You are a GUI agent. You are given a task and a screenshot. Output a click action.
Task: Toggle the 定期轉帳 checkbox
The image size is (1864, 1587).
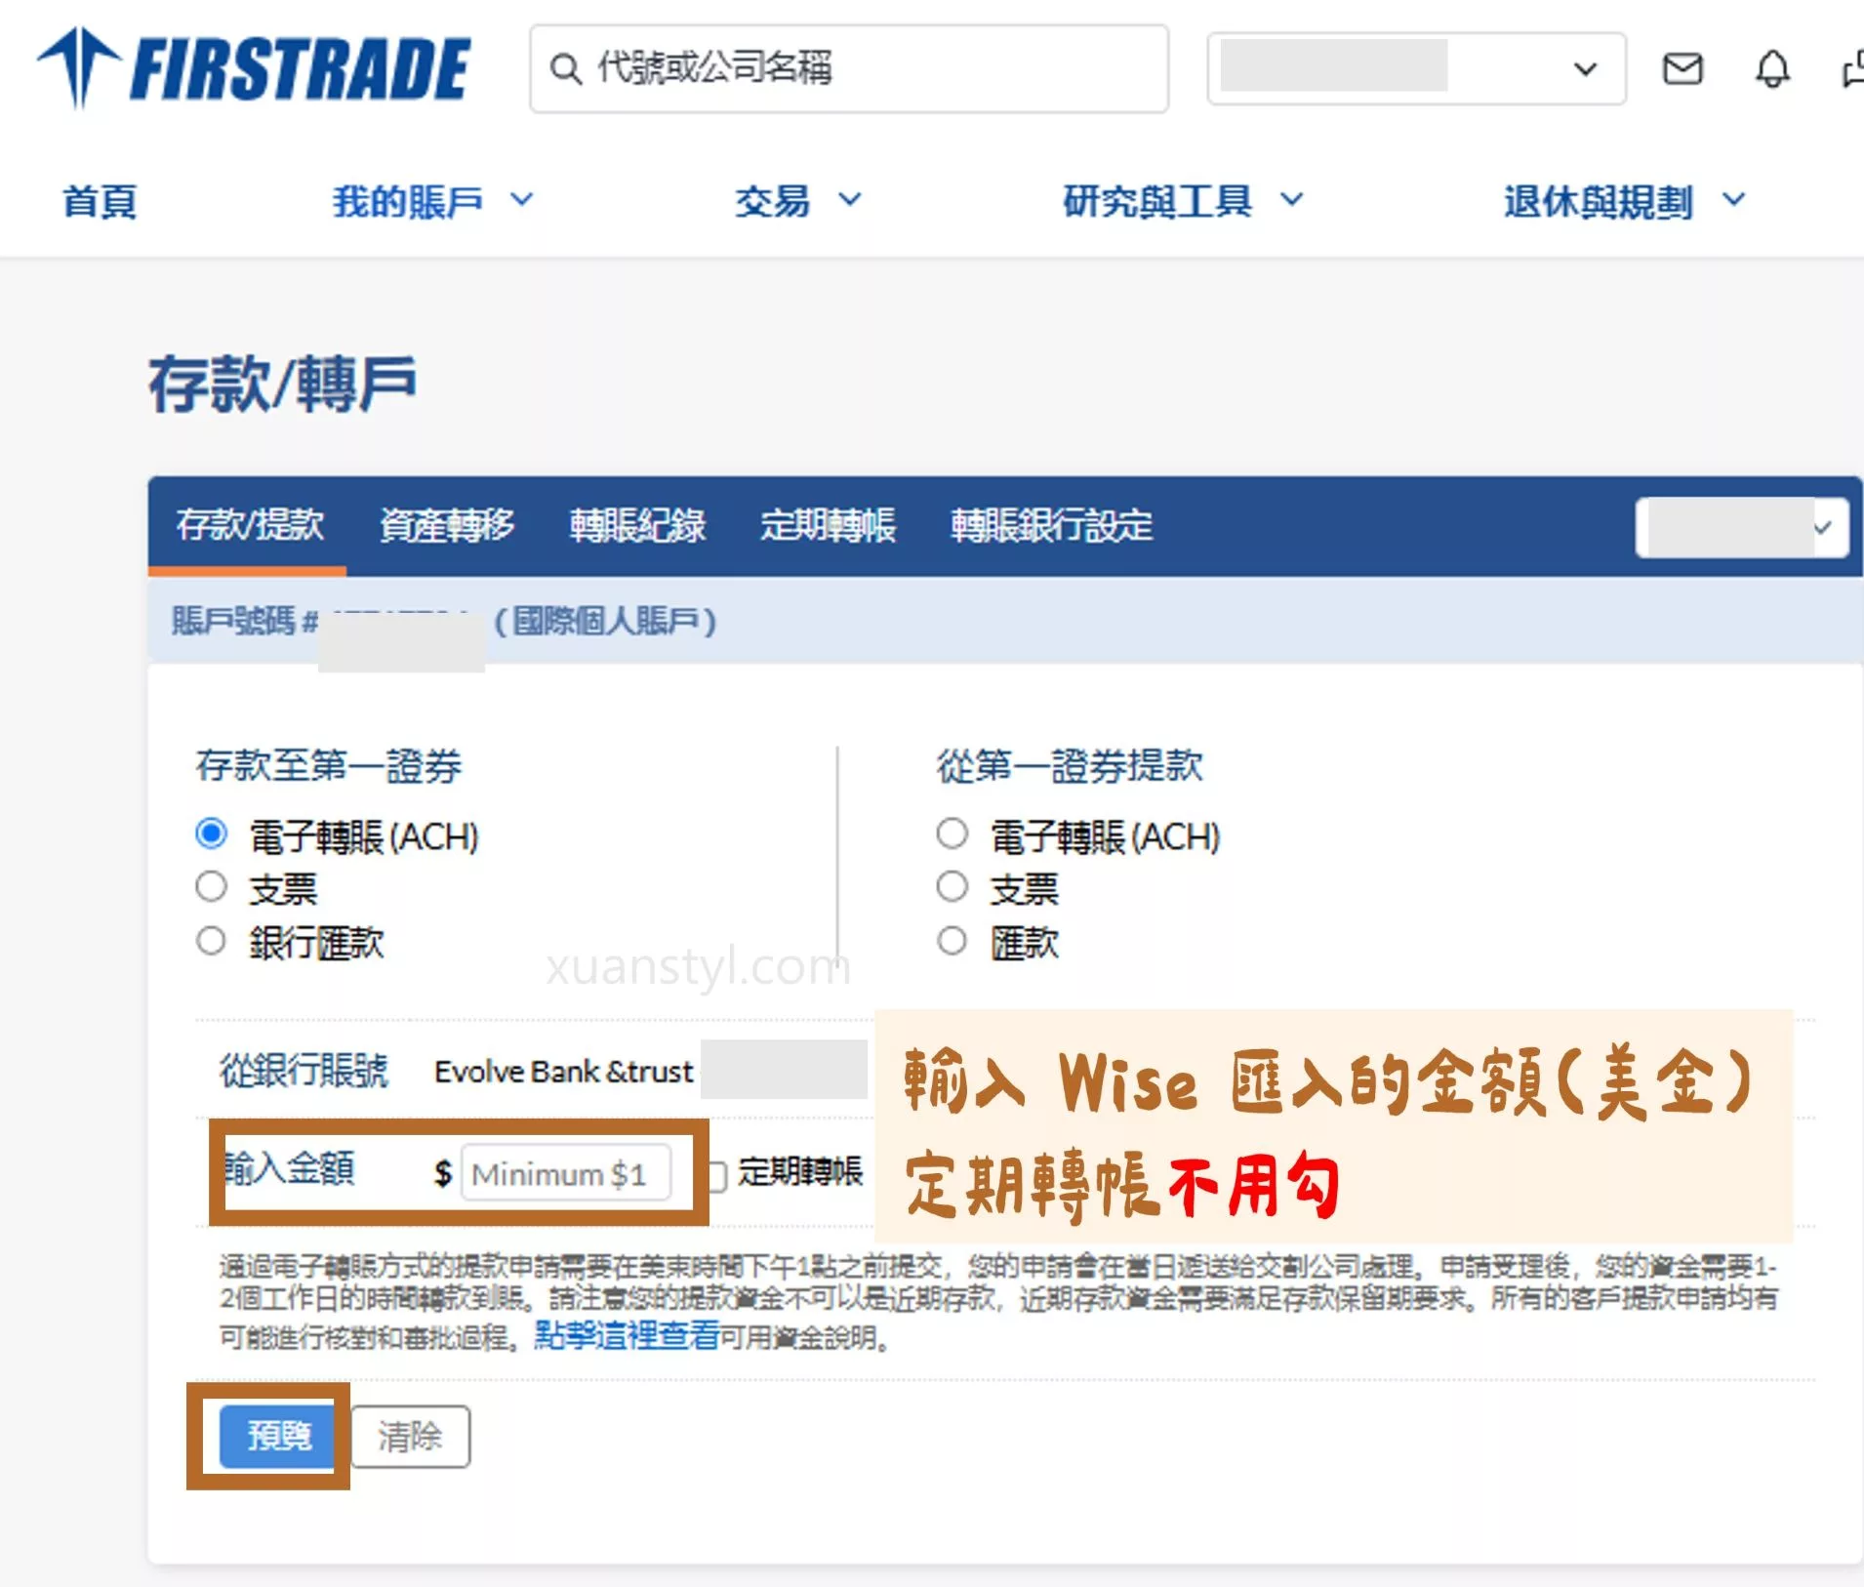click(x=717, y=1175)
